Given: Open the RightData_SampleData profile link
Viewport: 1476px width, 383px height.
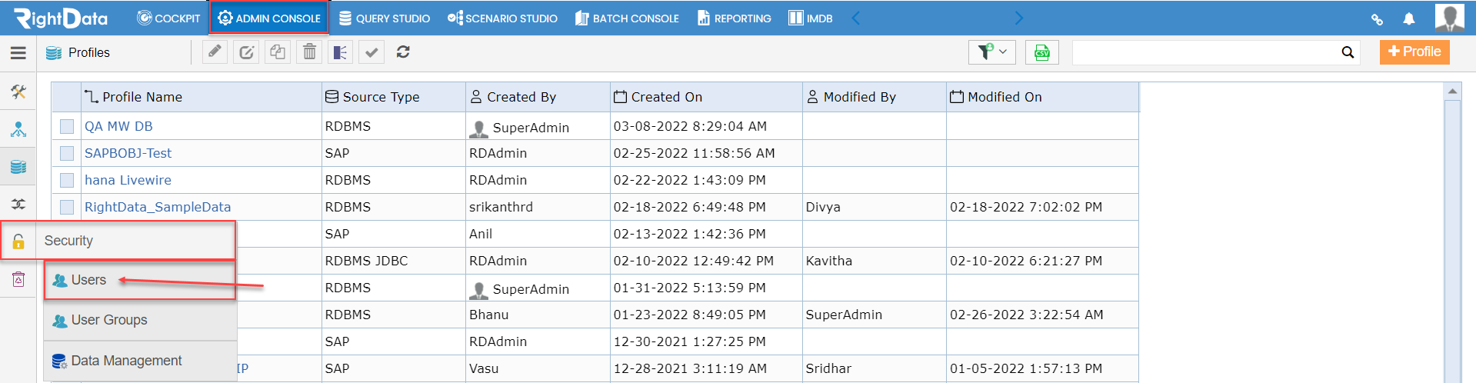Looking at the screenshot, I should click(x=158, y=207).
